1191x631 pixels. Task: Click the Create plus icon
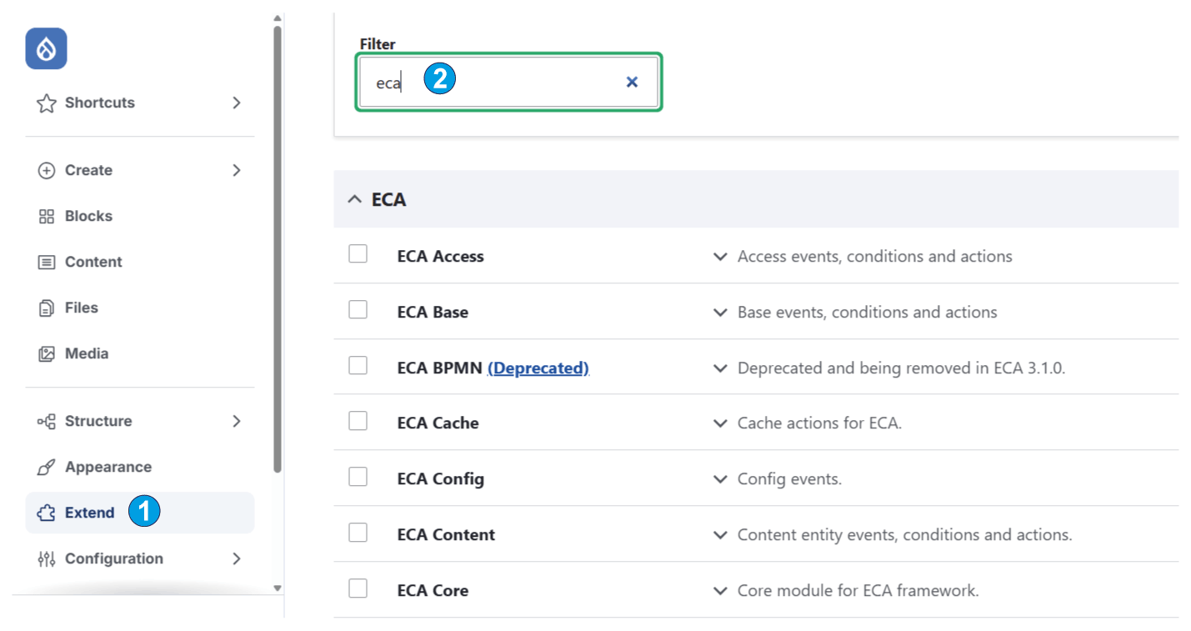[47, 170]
